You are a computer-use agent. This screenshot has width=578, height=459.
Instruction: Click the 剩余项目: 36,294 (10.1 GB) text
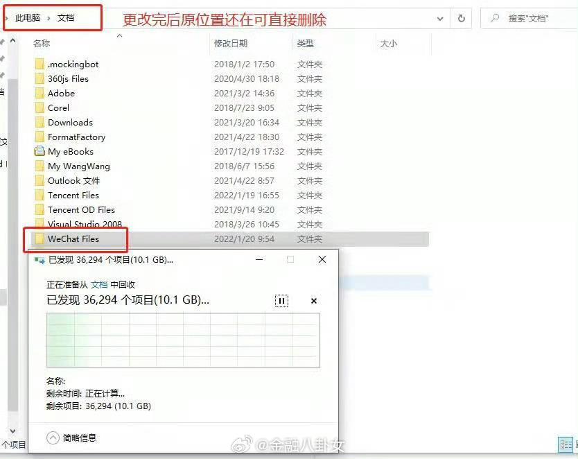pyautogui.click(x=98, y=406)
